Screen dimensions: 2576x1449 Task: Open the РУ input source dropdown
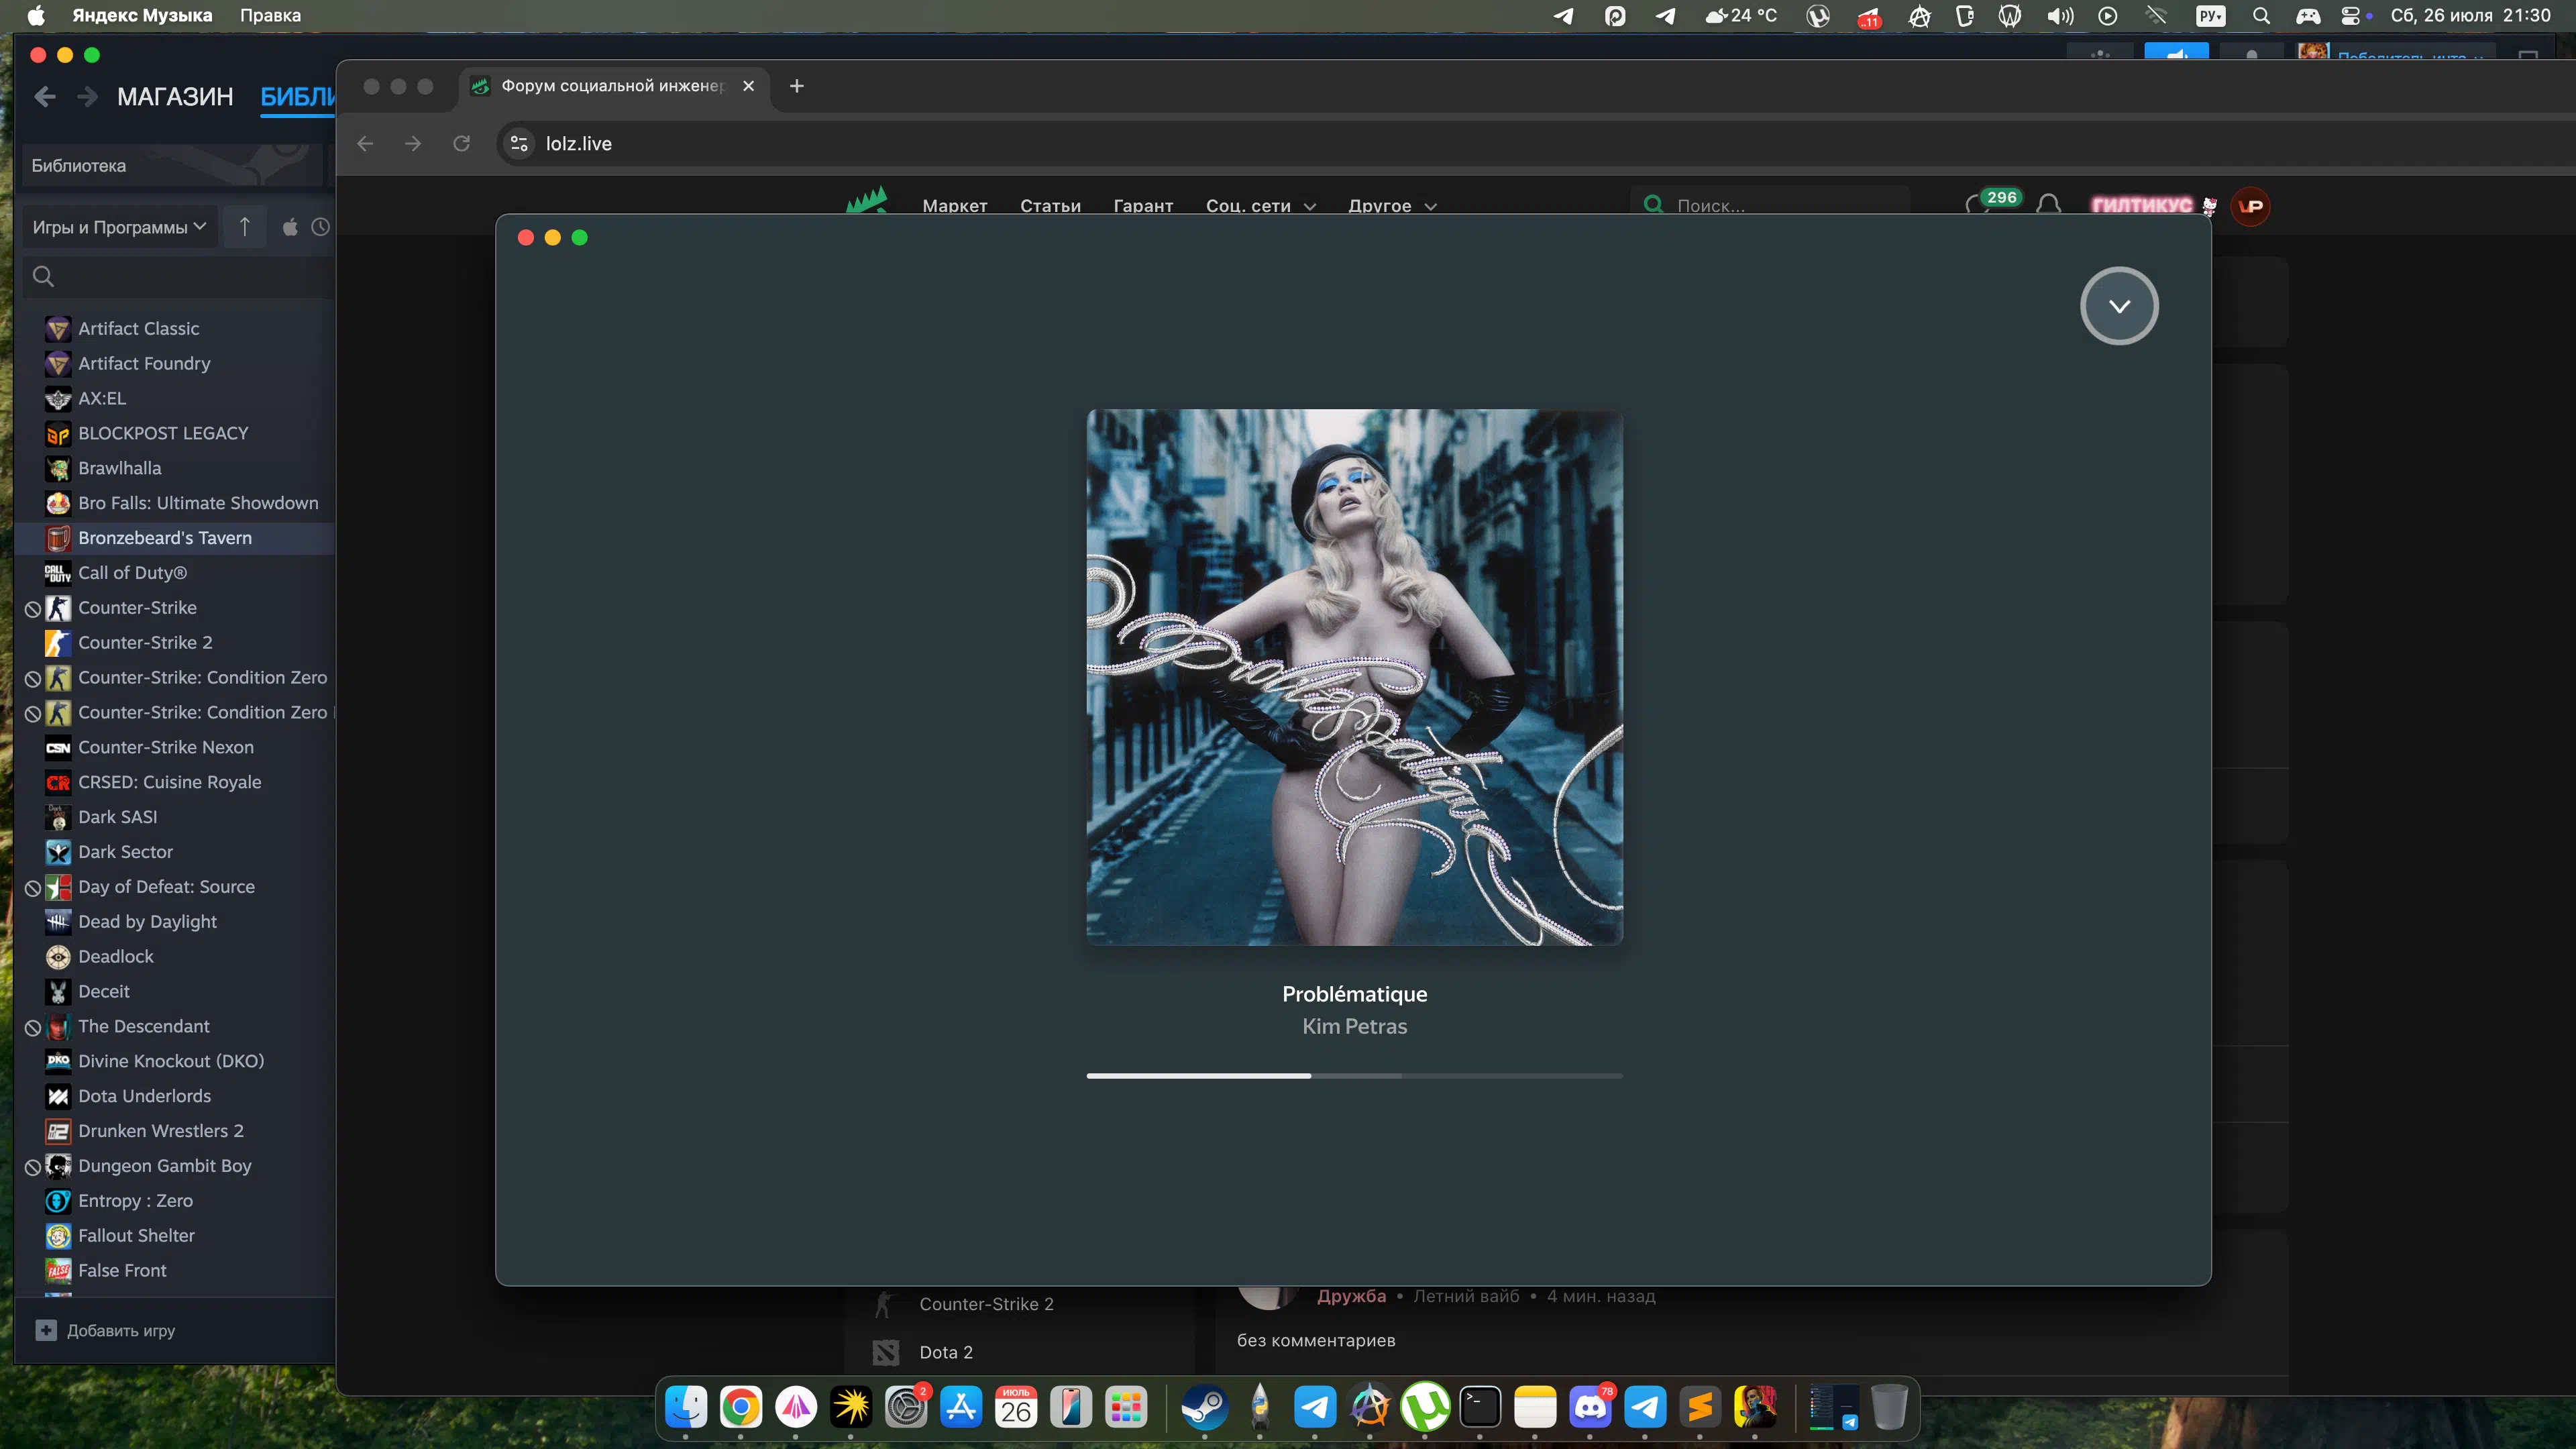click(x=2211, y=16)
